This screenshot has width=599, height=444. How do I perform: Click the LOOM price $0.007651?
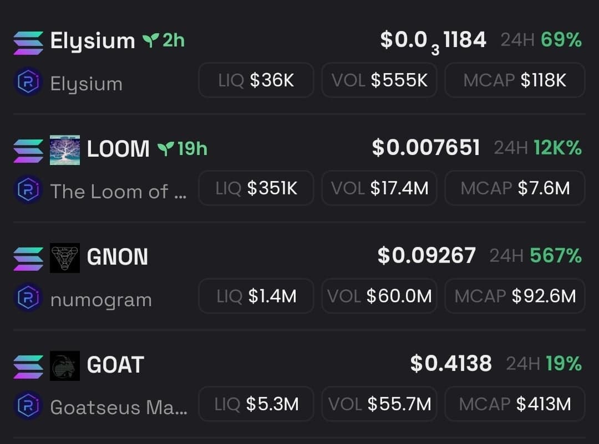(426, 148)
